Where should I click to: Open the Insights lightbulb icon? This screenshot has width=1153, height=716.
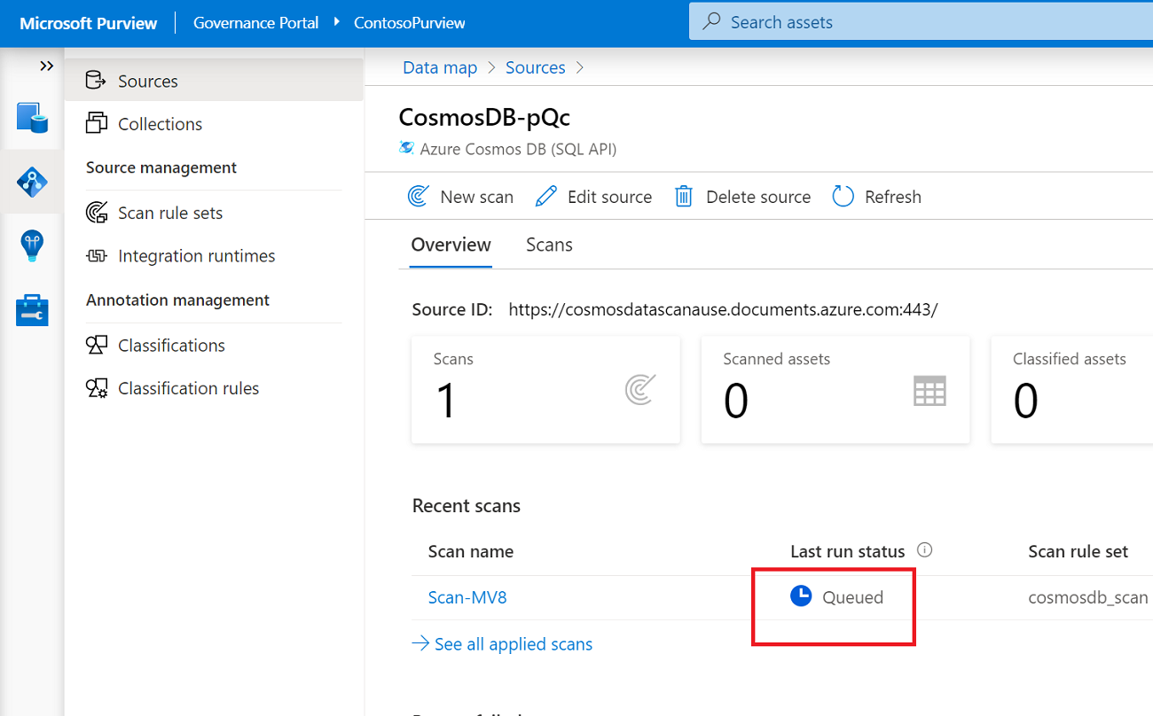tap(32, 245)
